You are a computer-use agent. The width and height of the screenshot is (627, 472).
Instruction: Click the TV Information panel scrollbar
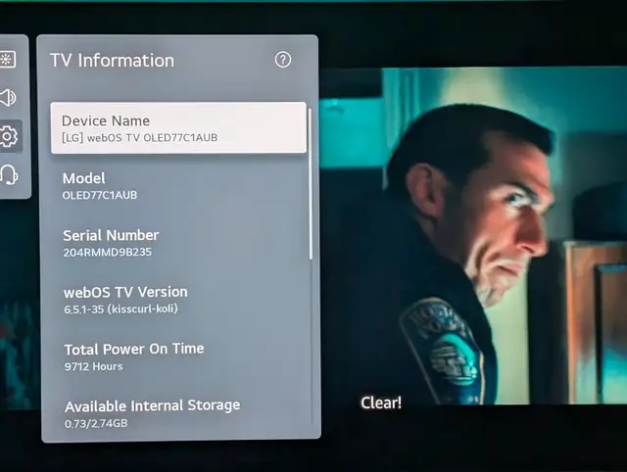pyautogui.click(x=311, y=184)
